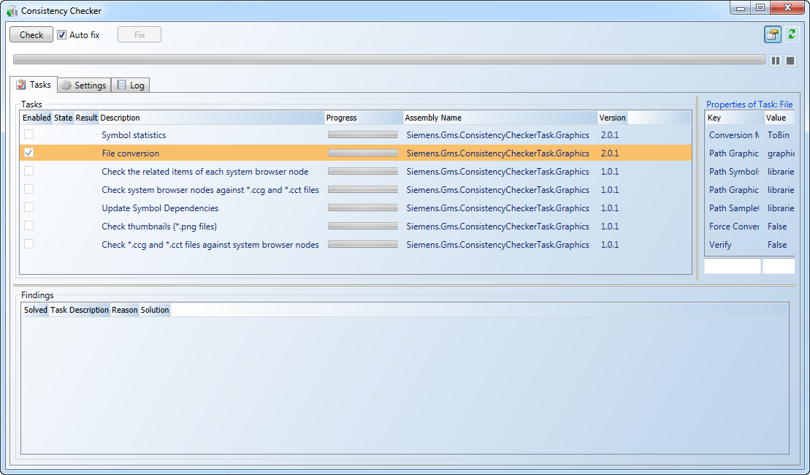Select the Conversion property key row
810x475 pixels.
point(733,135)
